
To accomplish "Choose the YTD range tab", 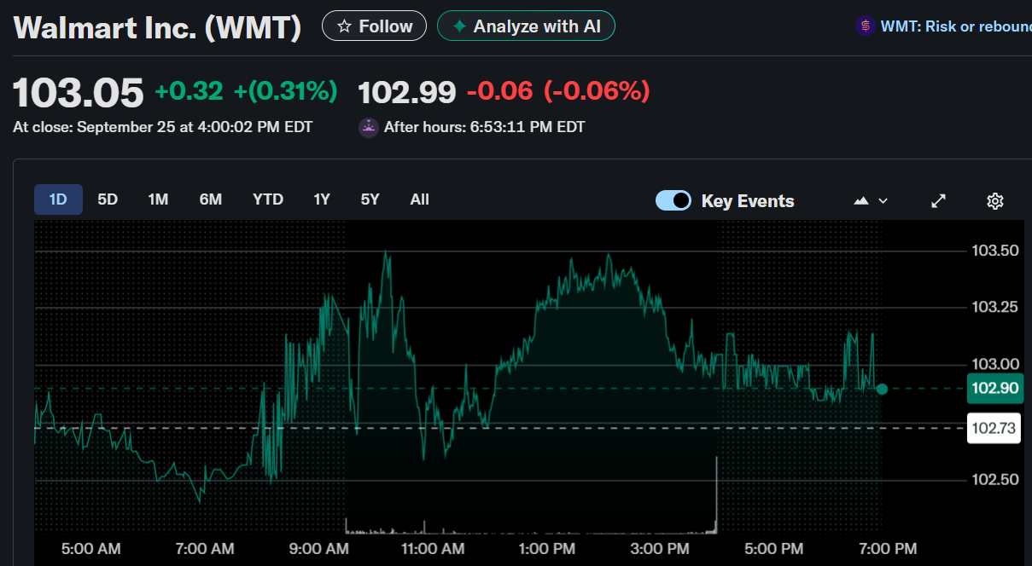I will [268, 199].
